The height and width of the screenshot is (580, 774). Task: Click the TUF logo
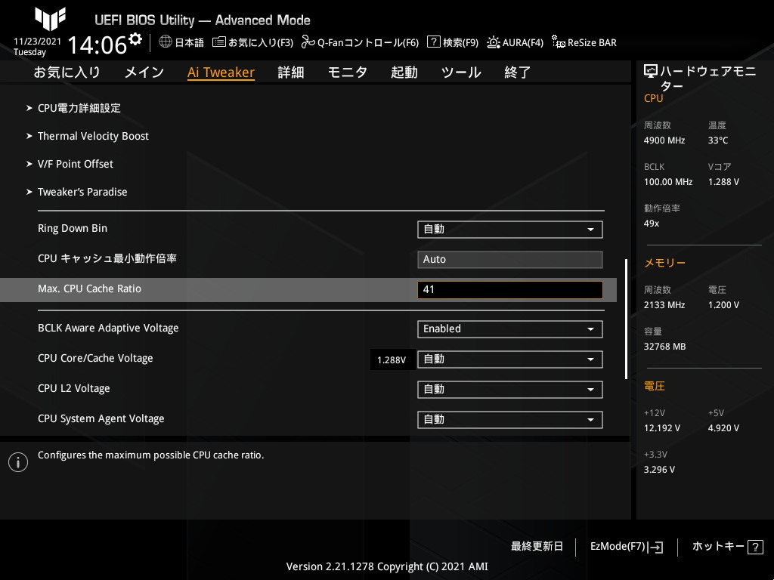point(50,19)
